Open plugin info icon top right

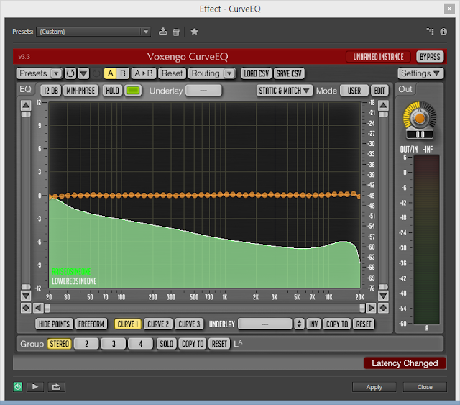click(x=443, y=32)
